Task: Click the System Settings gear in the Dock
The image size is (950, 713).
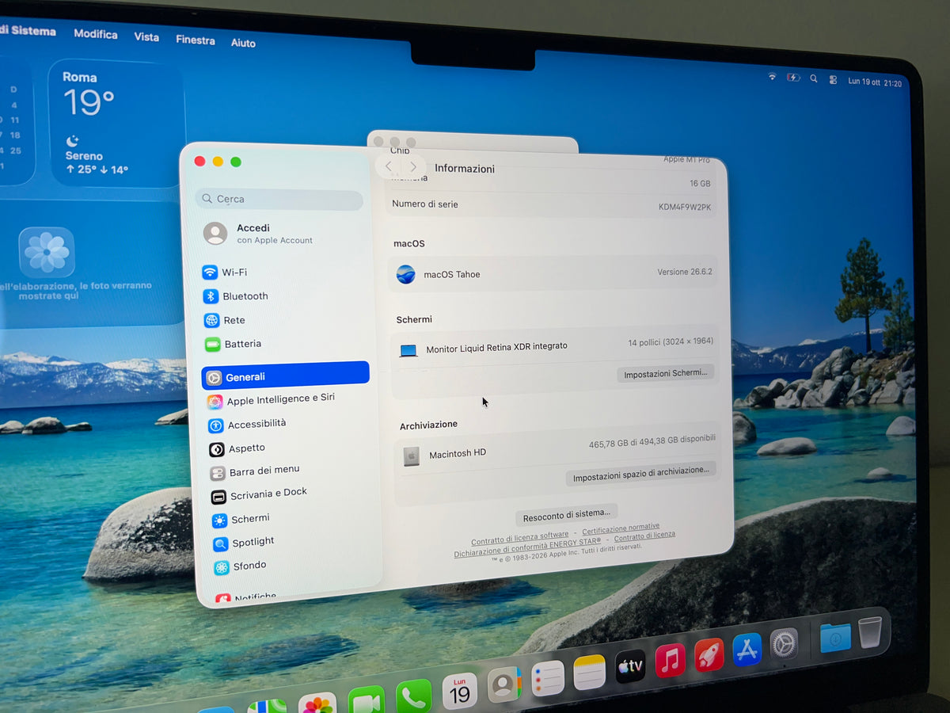Action: click(784, 643)
